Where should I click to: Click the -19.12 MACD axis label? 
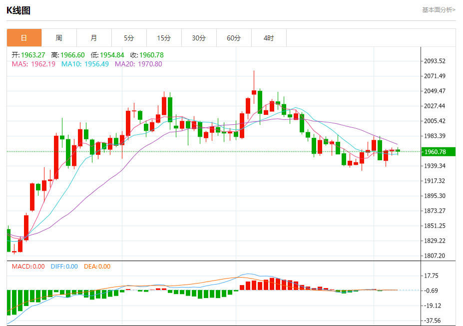coord(433,306)
